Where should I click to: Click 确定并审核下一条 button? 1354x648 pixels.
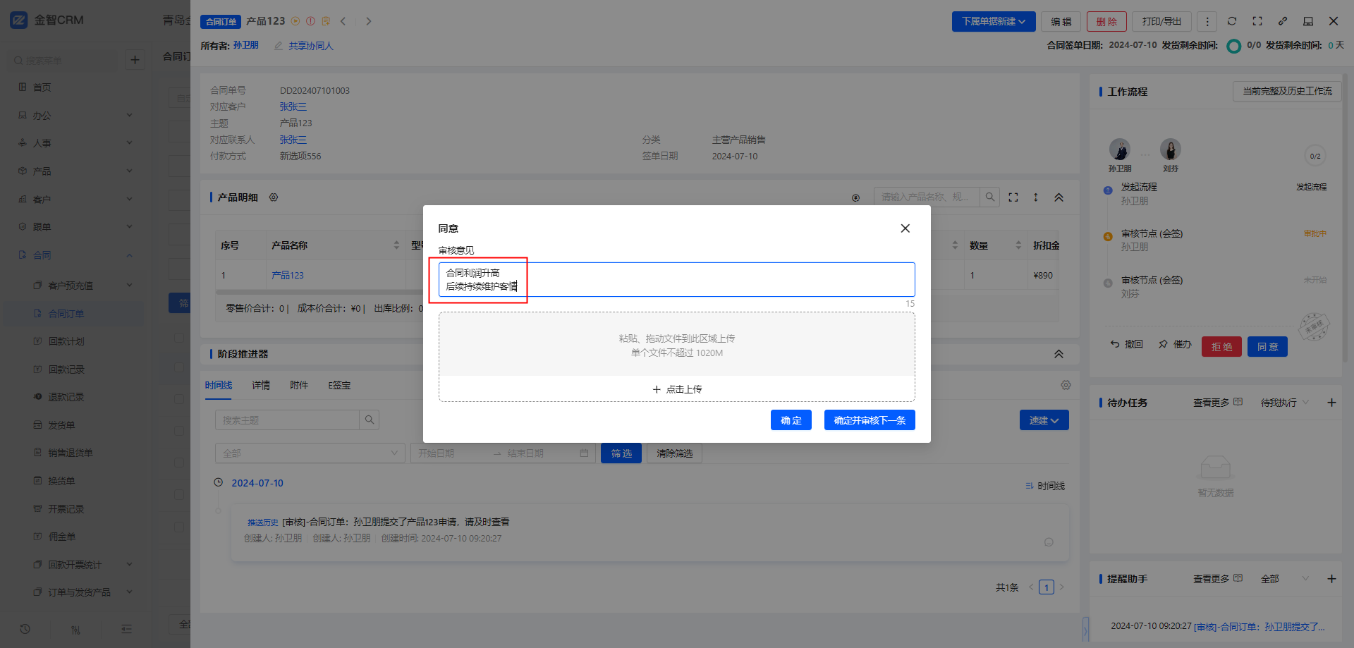[870, 420]
